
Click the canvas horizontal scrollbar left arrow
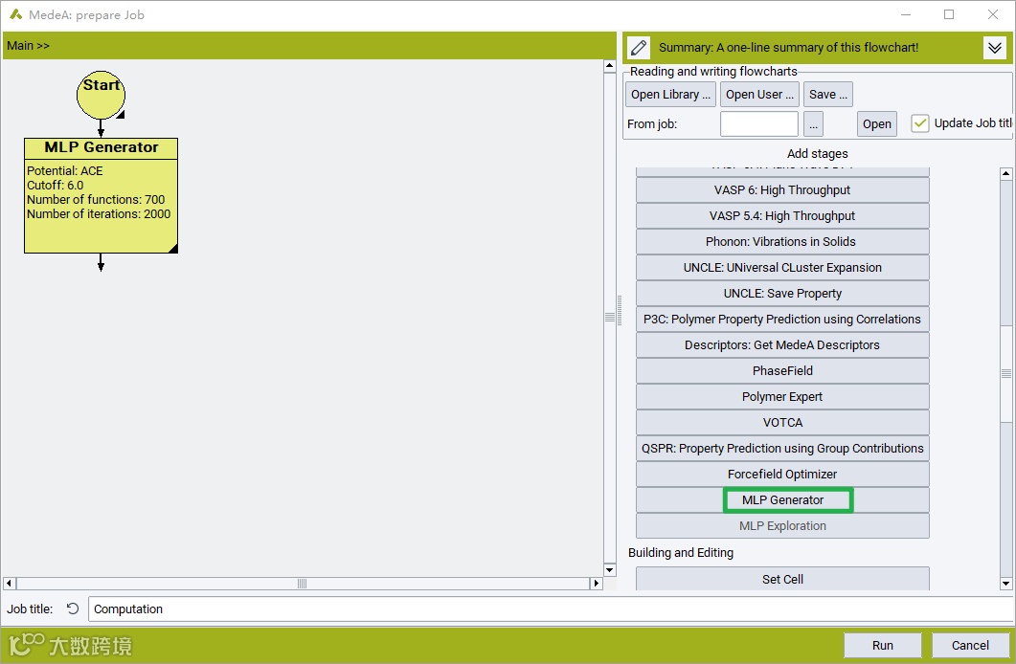tap(9, 583)
